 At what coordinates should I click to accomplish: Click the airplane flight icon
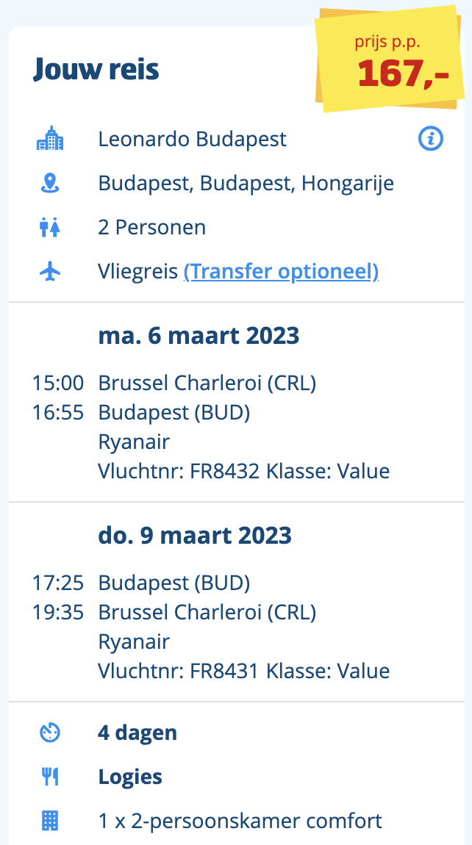(50, 272)
